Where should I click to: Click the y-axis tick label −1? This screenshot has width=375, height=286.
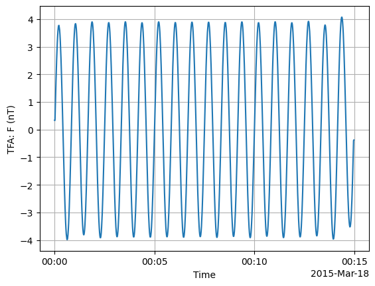pyautogui.click(x=27, y=158)
